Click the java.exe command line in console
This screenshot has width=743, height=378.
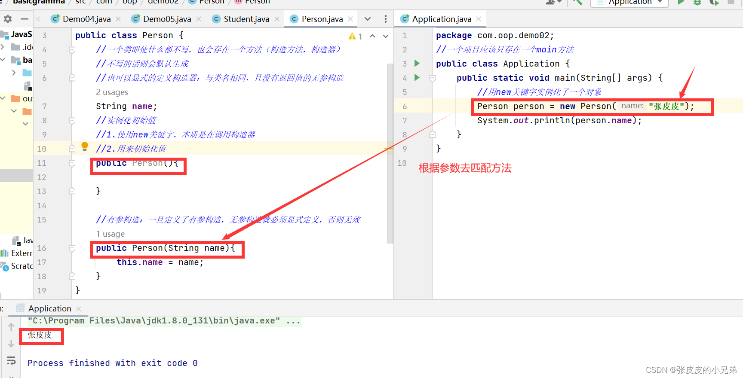164,321
